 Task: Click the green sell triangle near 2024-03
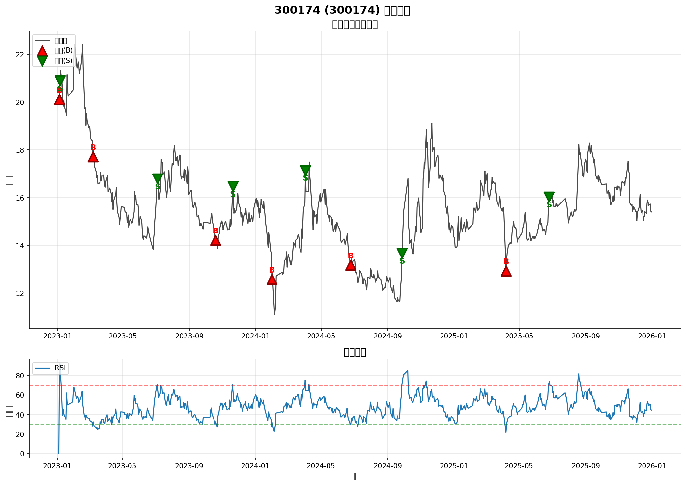coord(305,170)
